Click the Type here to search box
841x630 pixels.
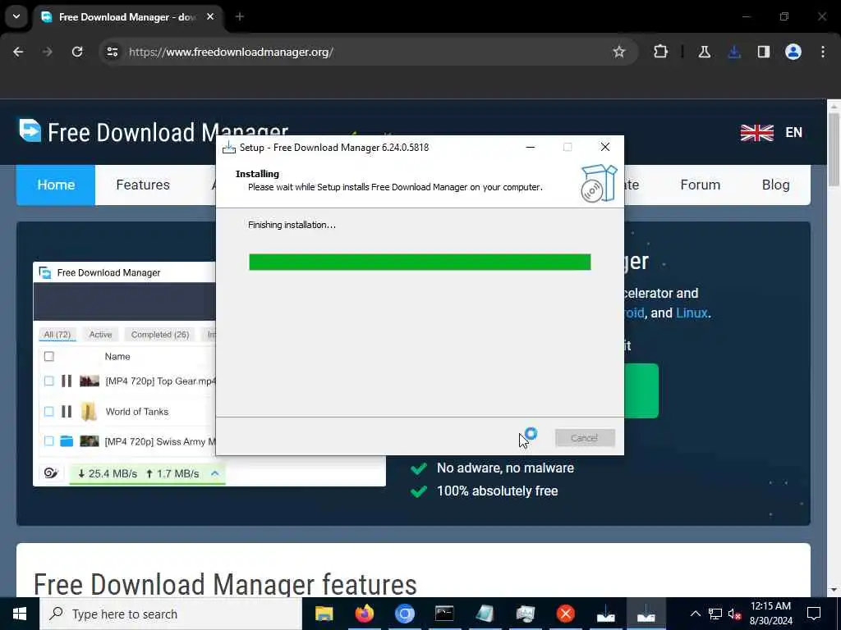click(171, 614)
